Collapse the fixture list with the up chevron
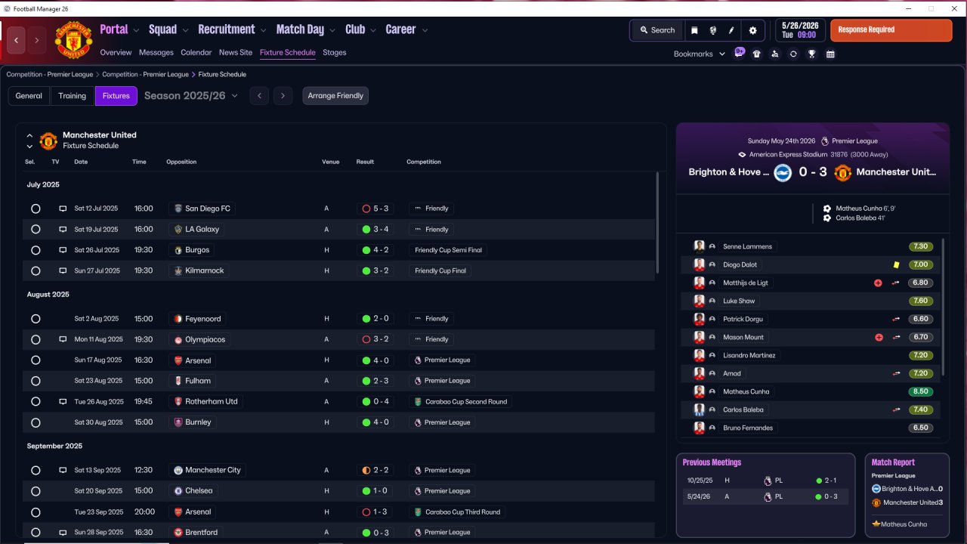The width and height of the screenshot is (967, 544). click(x=29, y=136)
